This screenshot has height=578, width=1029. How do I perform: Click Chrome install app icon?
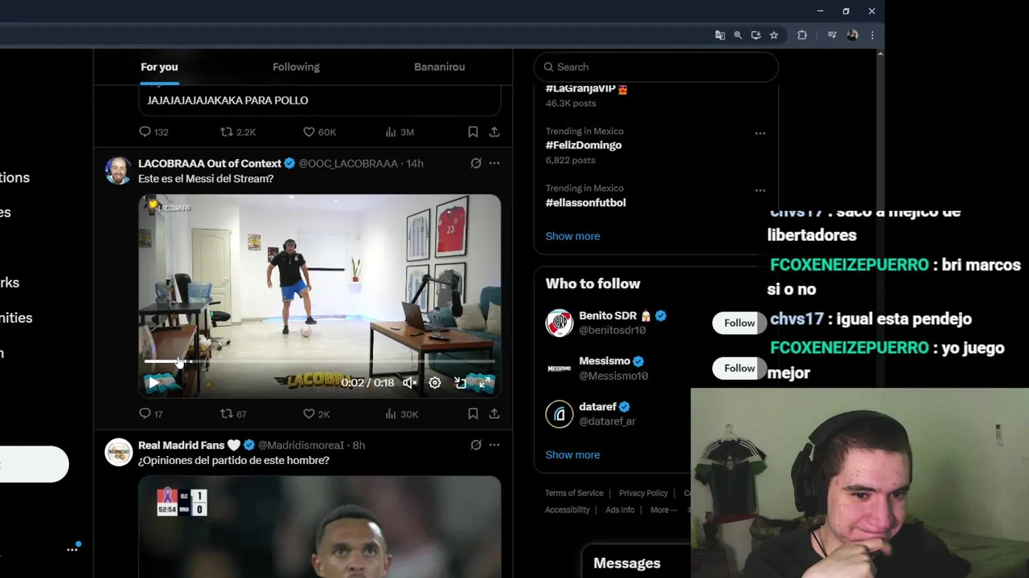(x=756, y=35)
